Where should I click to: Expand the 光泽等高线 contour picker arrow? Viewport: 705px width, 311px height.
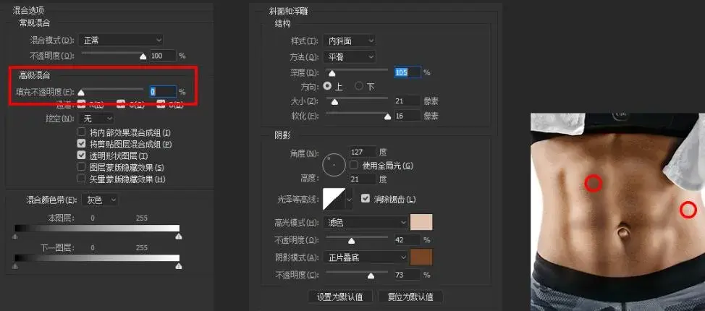pos(350,199)
